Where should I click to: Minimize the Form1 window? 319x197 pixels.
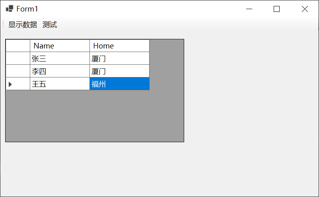249,9
